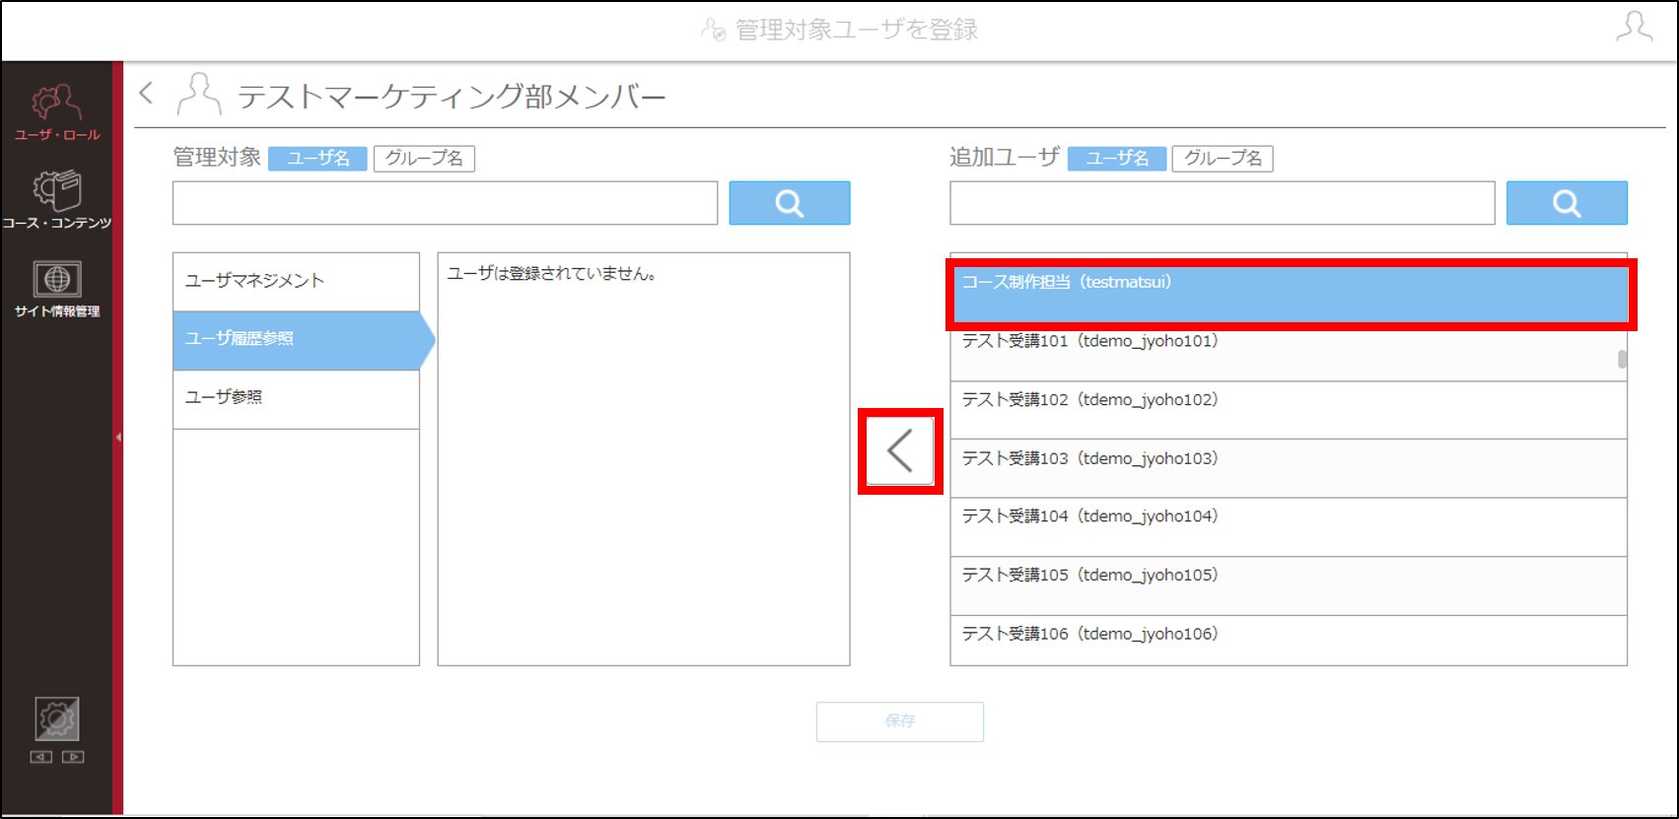Open the ユーザ・ロール sidebar section
The width and height of the screenshot is (1679, 819).
point(56,111)
